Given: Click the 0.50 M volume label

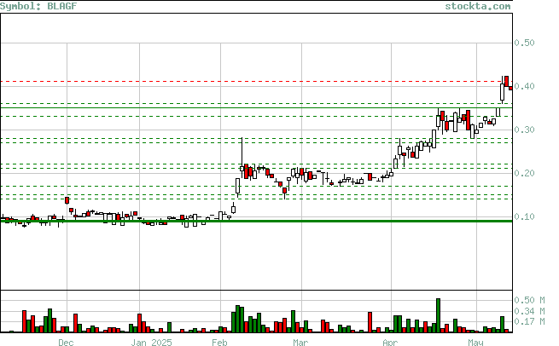Looking at the screenshot, I should [529, 300].
